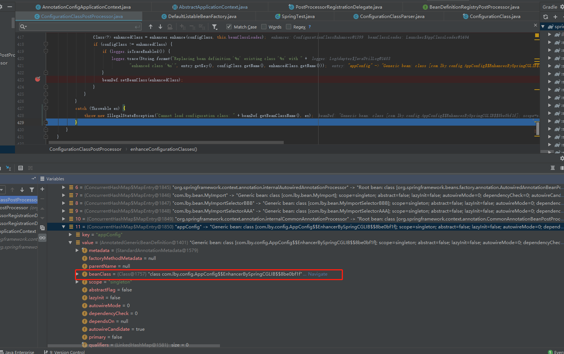564x354 pixels.
Task: Jump to next search occurrence arrow
Action: click(x=160, y=27)
